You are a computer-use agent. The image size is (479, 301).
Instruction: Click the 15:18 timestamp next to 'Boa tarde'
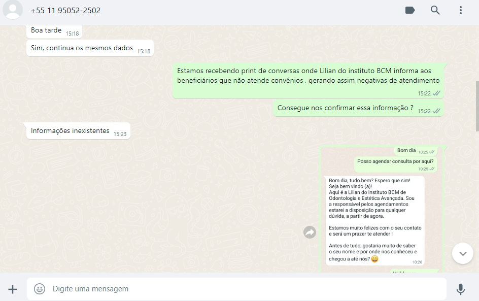[73, 34]
